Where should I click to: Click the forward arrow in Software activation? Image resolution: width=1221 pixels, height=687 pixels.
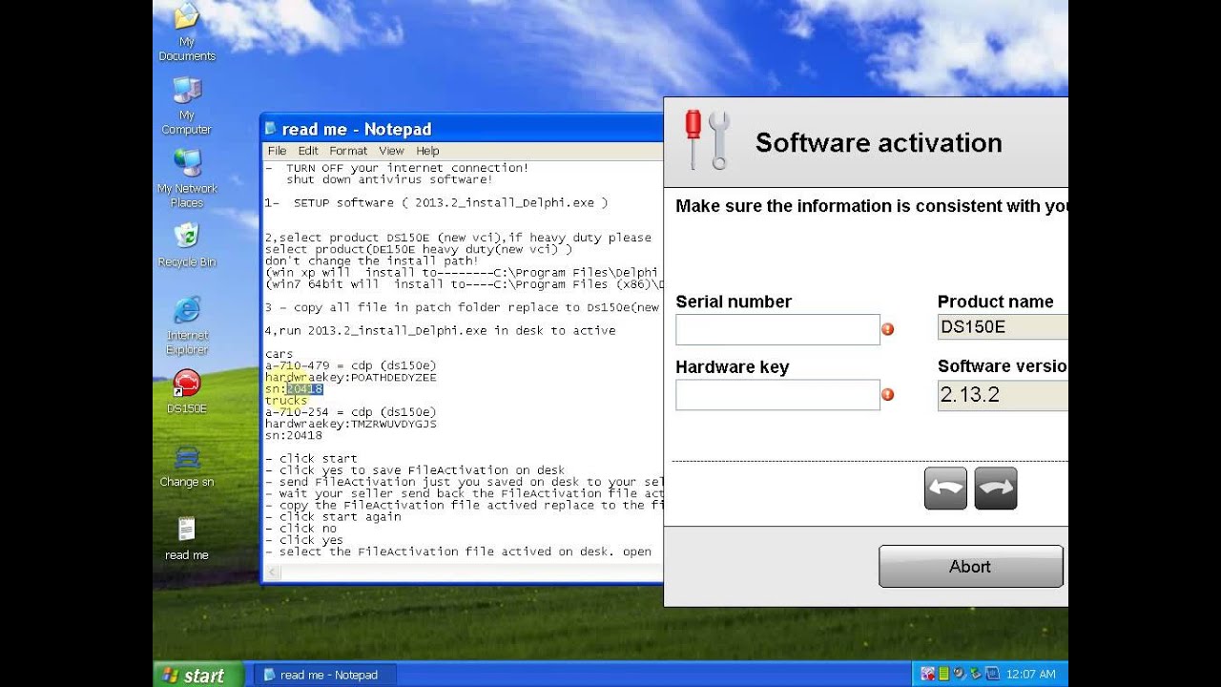pyautogui.click(x=996, y=489)
